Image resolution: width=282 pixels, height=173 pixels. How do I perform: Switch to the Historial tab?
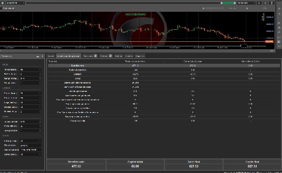[118, 56]
